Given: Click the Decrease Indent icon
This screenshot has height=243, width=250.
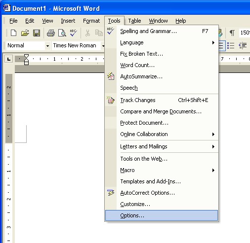Looking at the screenshot, I should [x=243, y=45].
